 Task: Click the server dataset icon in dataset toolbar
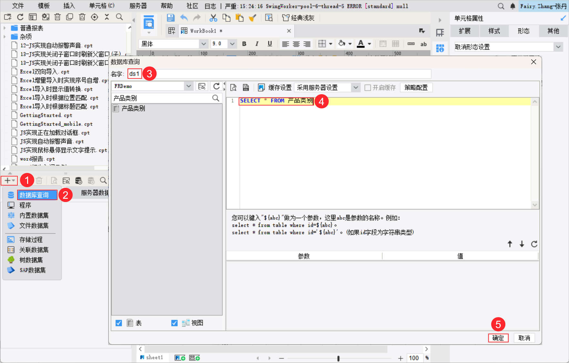[x=78, y=181]
